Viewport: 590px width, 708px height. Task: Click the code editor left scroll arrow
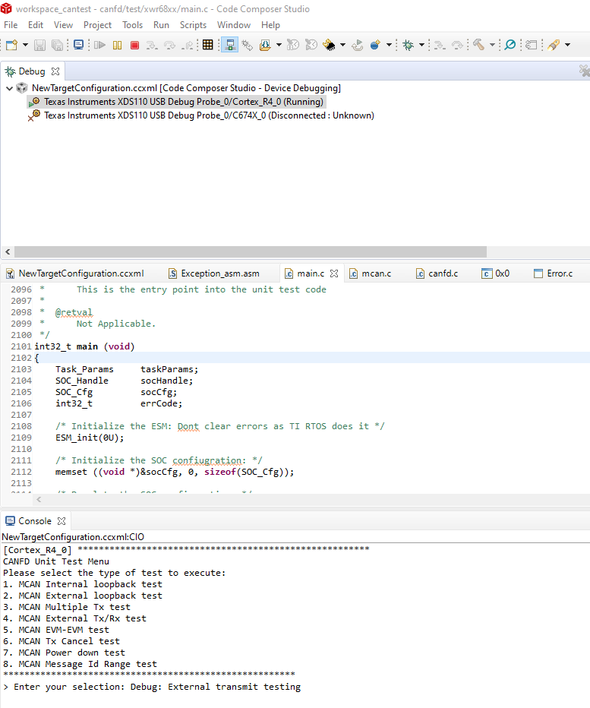tap(39, 499)
